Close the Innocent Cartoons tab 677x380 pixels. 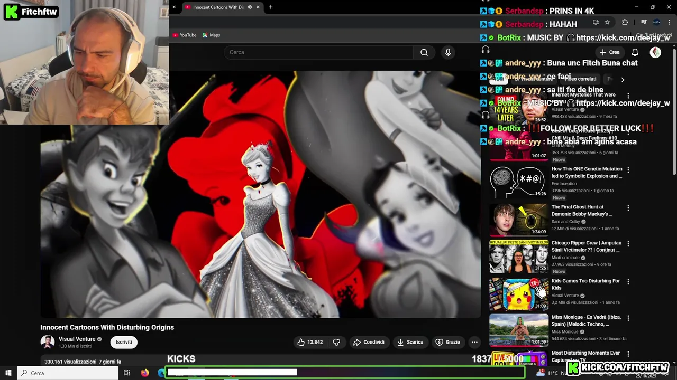click(x=258, y=7)
